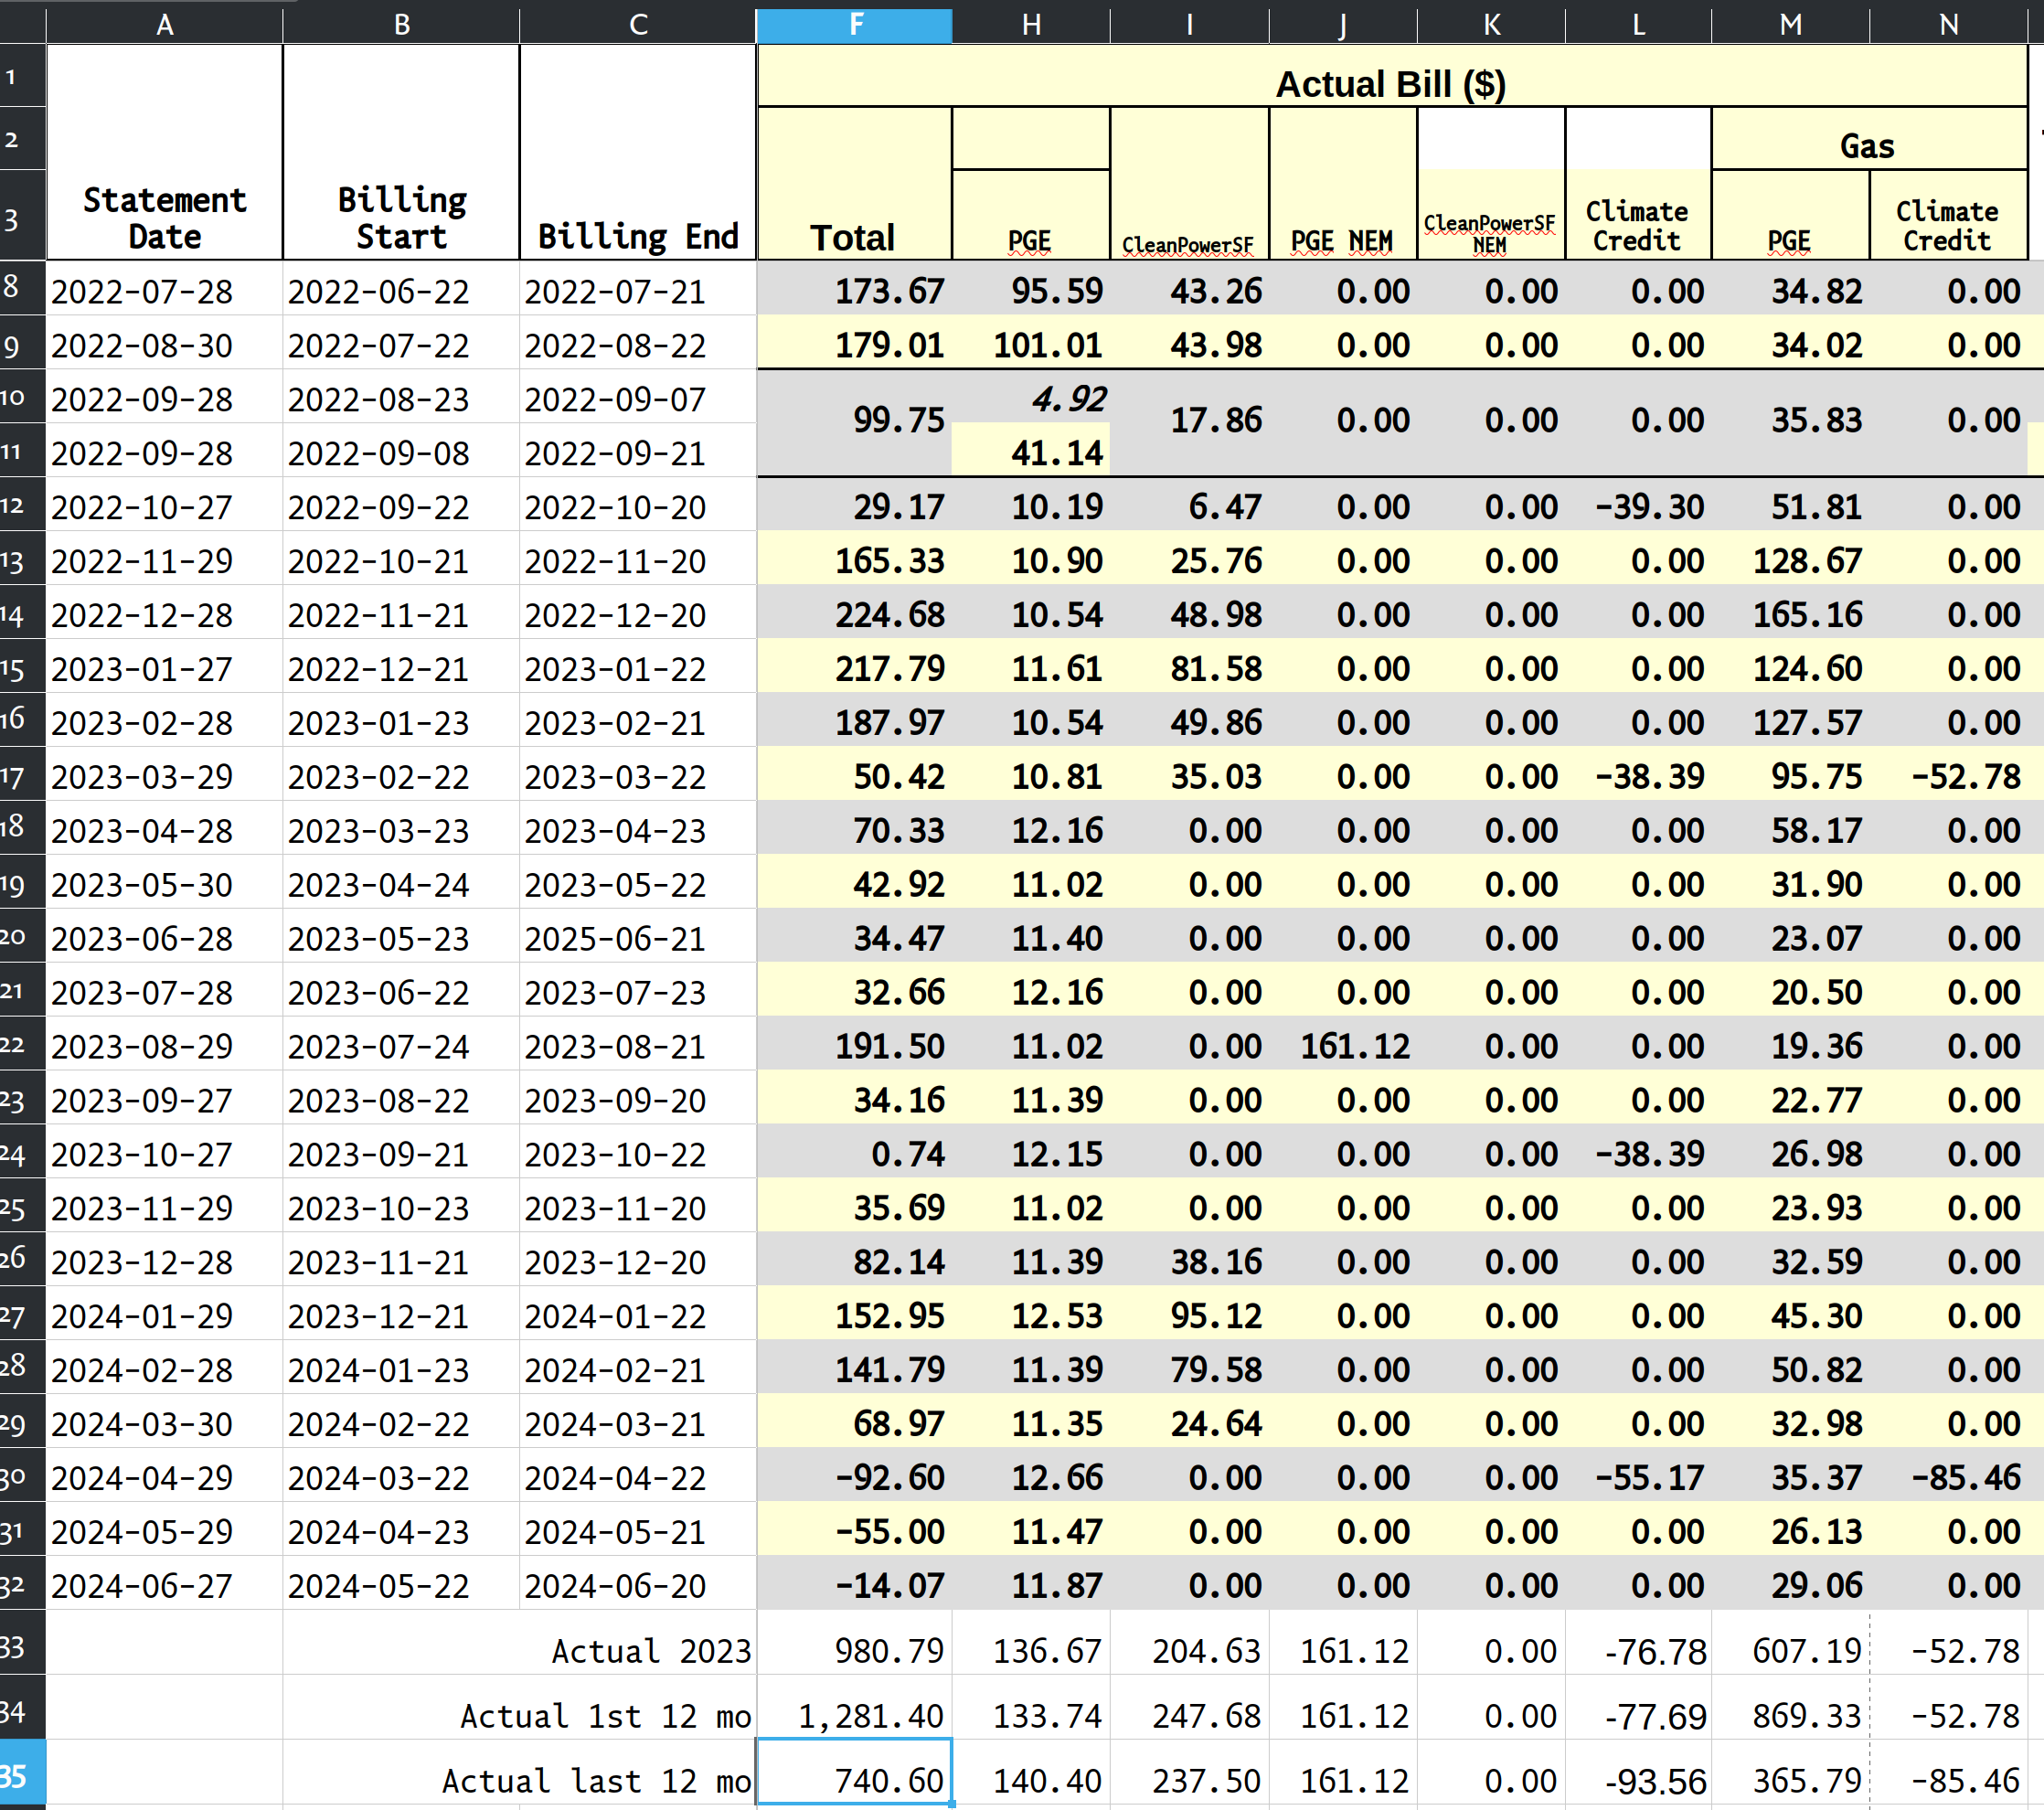Screen dimensions: 2044x1810
Task: Click column M header
Action: click(1790, 24)
